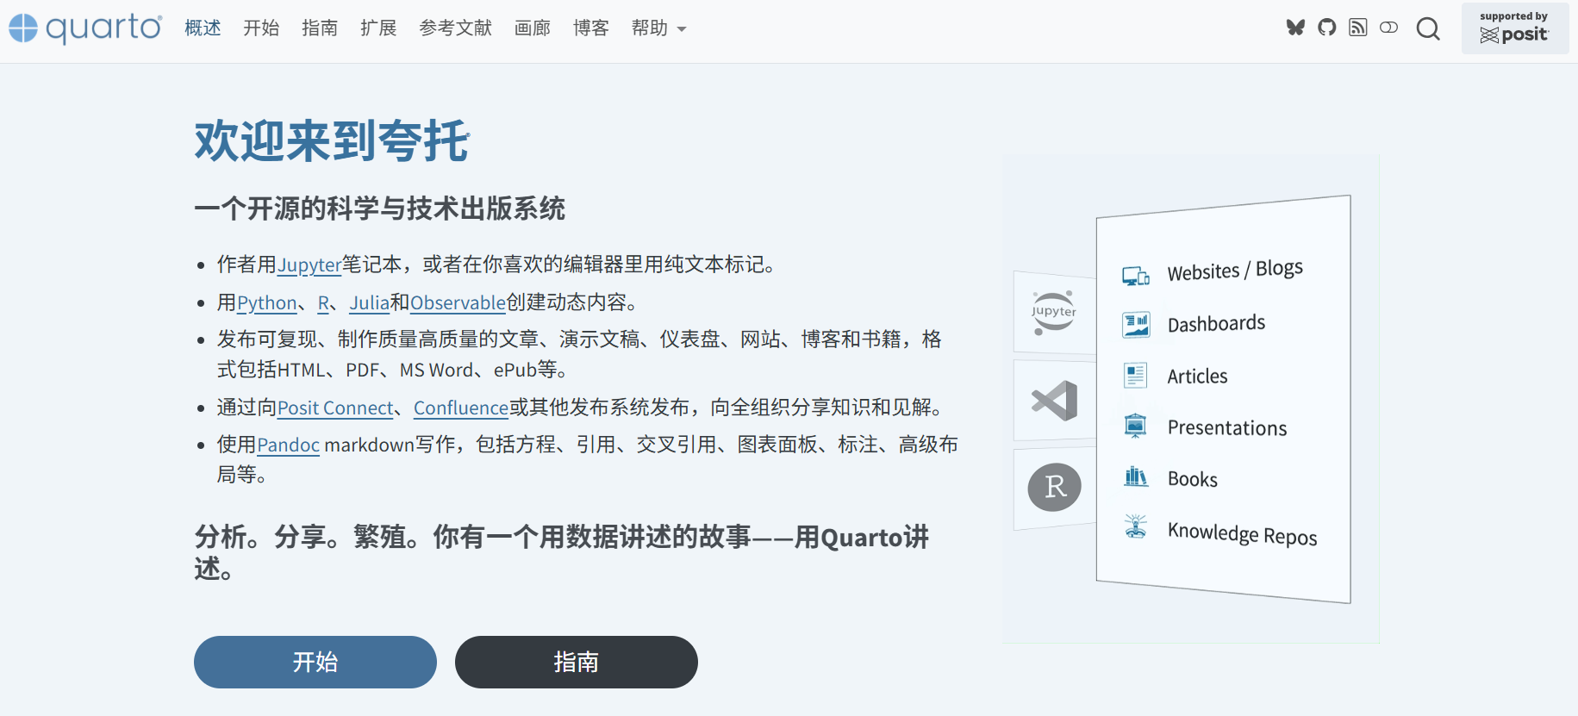Click the heading 欢迎来到夸托
Screen dimensions: 1578x716
click(332, 140)
